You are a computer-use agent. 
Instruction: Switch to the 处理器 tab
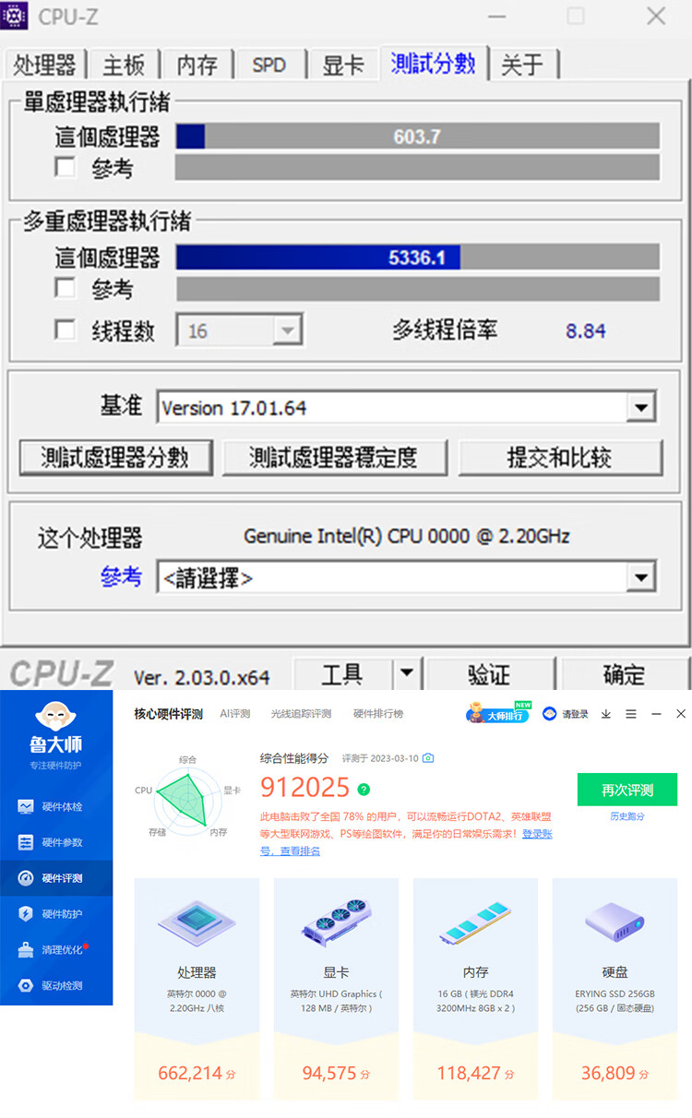point(43,65)
